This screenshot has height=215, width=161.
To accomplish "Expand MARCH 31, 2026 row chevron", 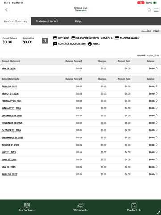I will [x=157, y=93].
